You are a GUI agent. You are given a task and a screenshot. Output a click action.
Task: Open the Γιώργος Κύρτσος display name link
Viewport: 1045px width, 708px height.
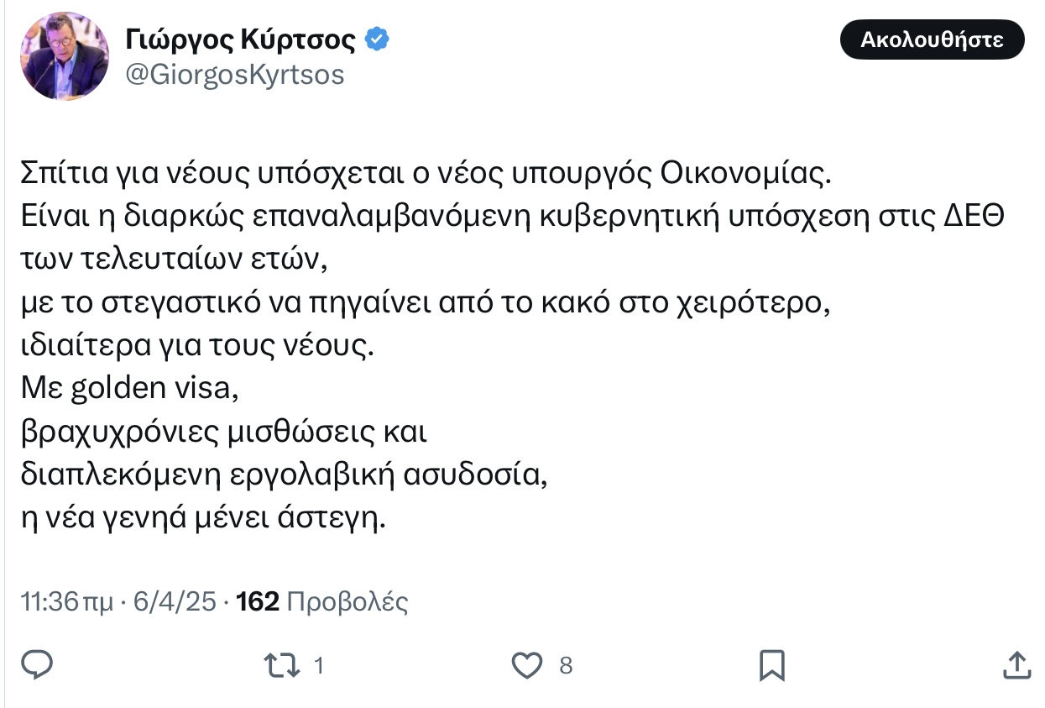pos(241,39)
